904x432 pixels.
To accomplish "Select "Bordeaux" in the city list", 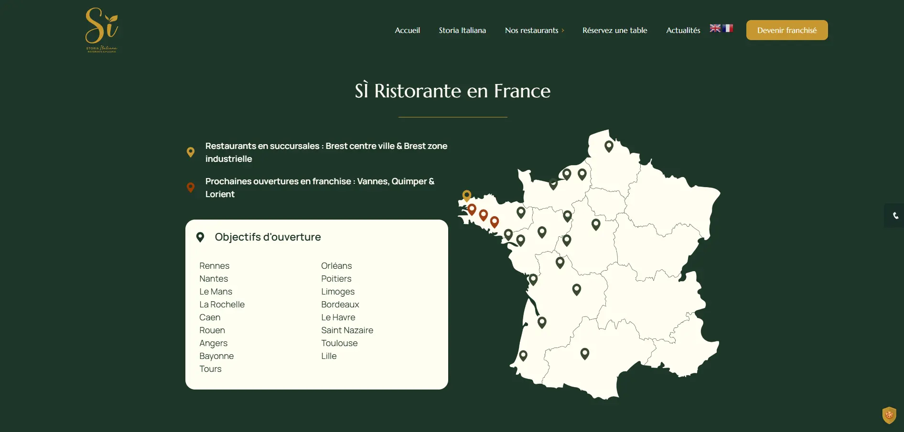I will click(340, 305).
